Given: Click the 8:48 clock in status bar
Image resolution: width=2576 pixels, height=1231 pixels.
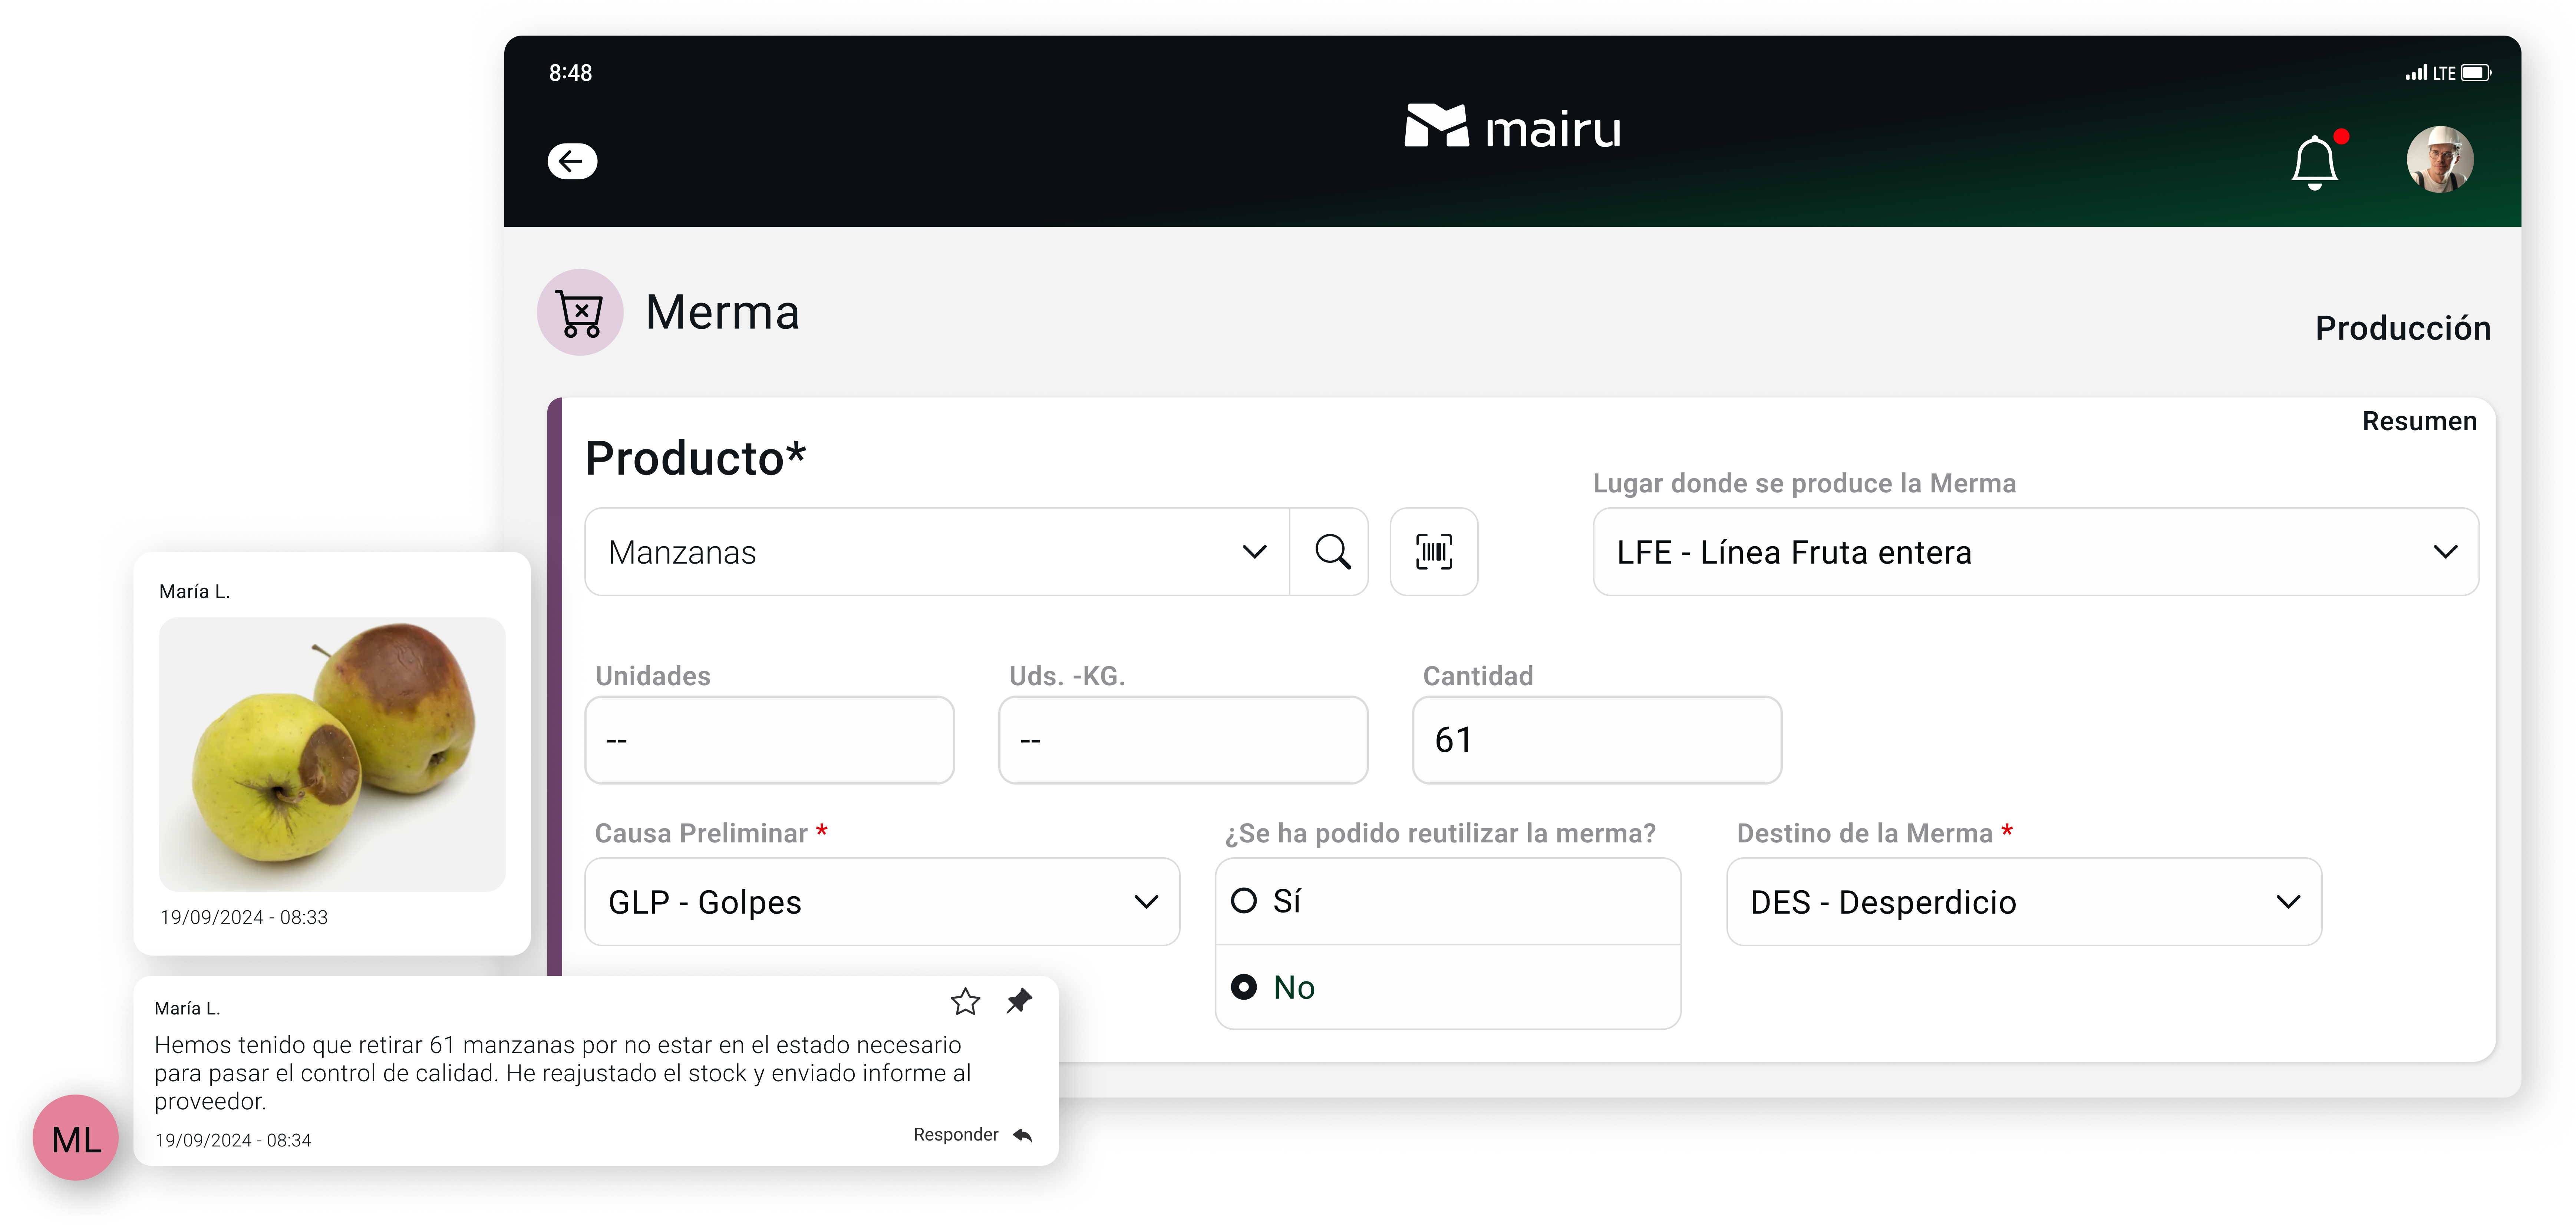Looking at the screenshot, I should coord(570,73).
